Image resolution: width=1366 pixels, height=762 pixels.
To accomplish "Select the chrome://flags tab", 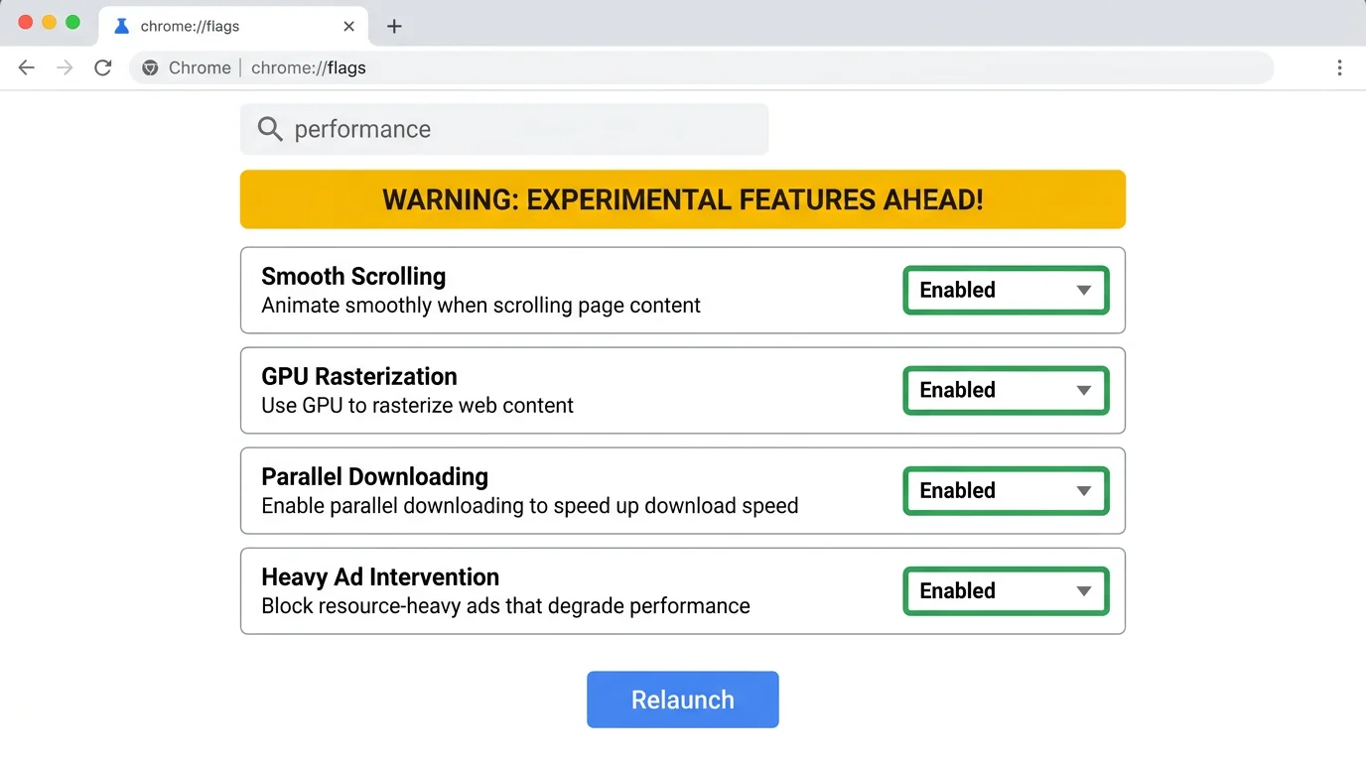I will click(218, 26).
